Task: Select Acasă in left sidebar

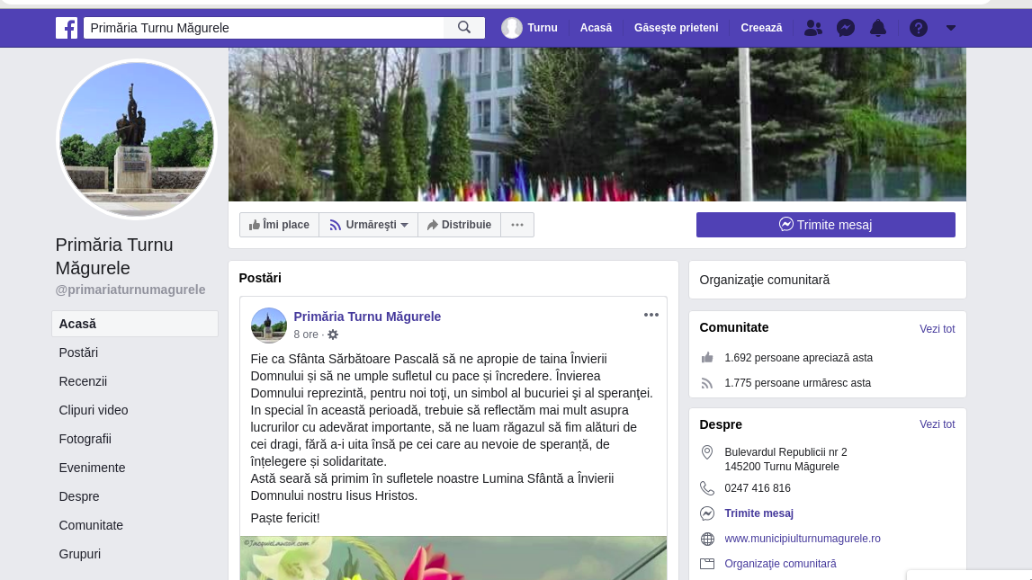Action: (135, 324)
